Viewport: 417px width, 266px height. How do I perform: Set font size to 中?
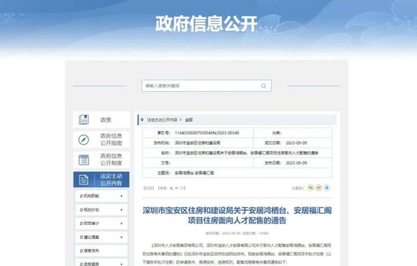176,188
